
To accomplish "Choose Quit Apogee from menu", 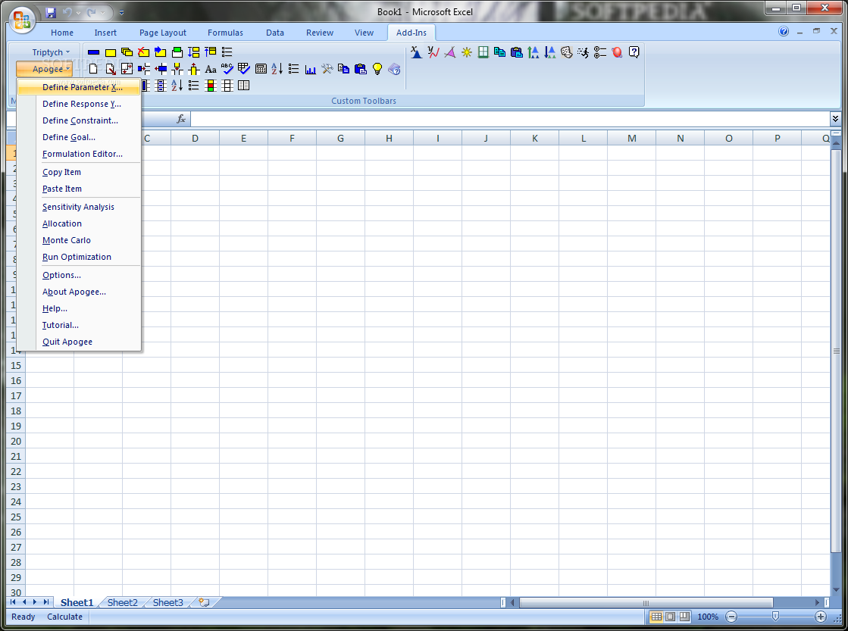I will 79,342.
